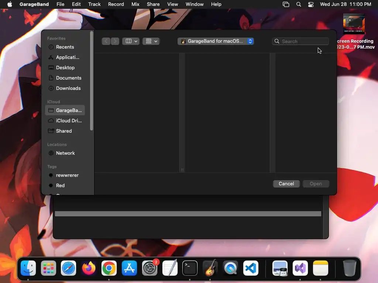Image resolution: width=378 pixels, height=283 pixels.
Task: Click the column width handle at bottom
Action: tap(182, 170)
